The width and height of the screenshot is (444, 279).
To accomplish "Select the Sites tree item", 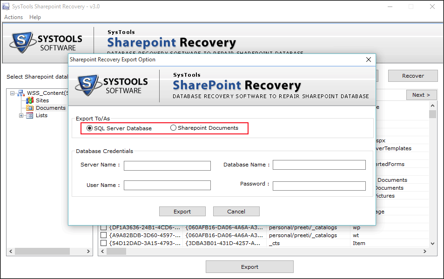I will tap(42, 100).
